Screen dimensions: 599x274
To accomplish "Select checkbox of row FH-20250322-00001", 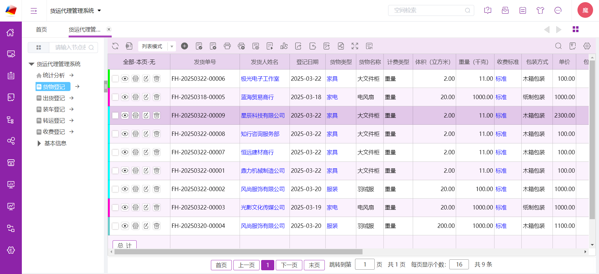I will (x=115, y=171).
